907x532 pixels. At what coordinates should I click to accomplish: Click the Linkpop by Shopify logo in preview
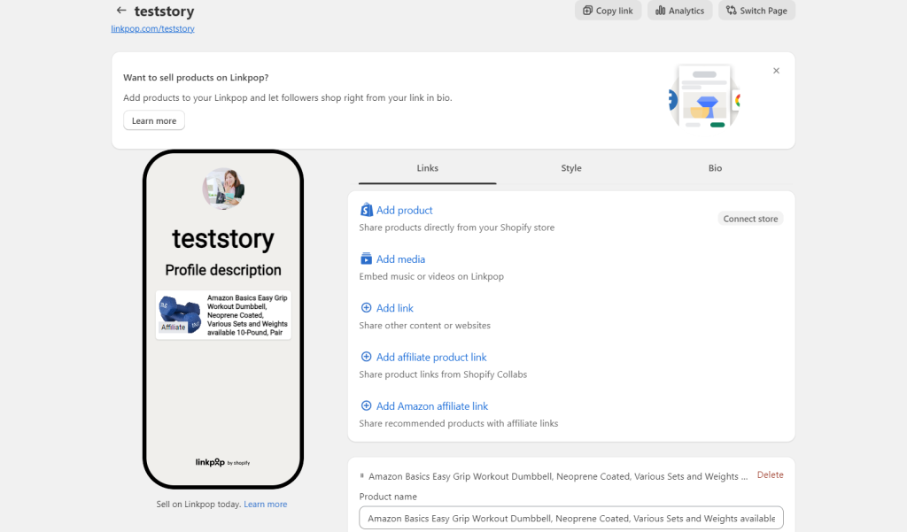point(222,462)
